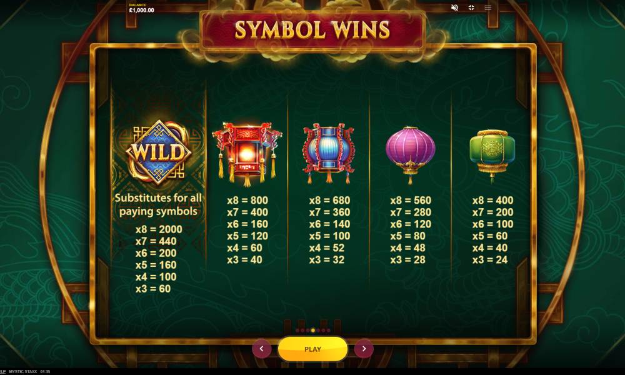This screenshot has width=625, height=375.
Task: Click the green lantern symbol
Action: [x=492, y=155]
